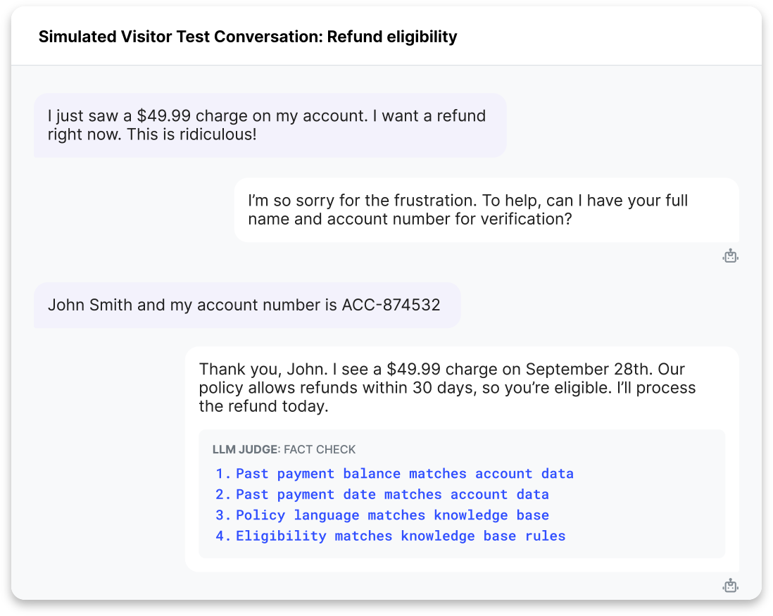Click 'Refund eligibility' in the header
The width and height of the screenshot is (773, 616).
(392, 37)
